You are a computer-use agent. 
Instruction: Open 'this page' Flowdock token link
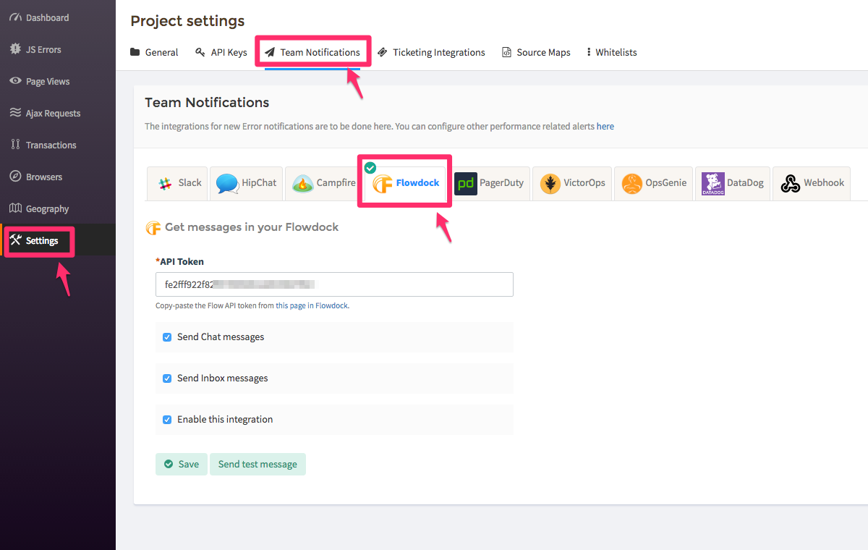(291, 306)
